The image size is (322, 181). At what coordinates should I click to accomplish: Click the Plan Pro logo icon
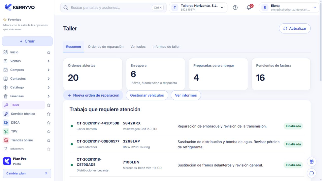(x=7, y=161)
